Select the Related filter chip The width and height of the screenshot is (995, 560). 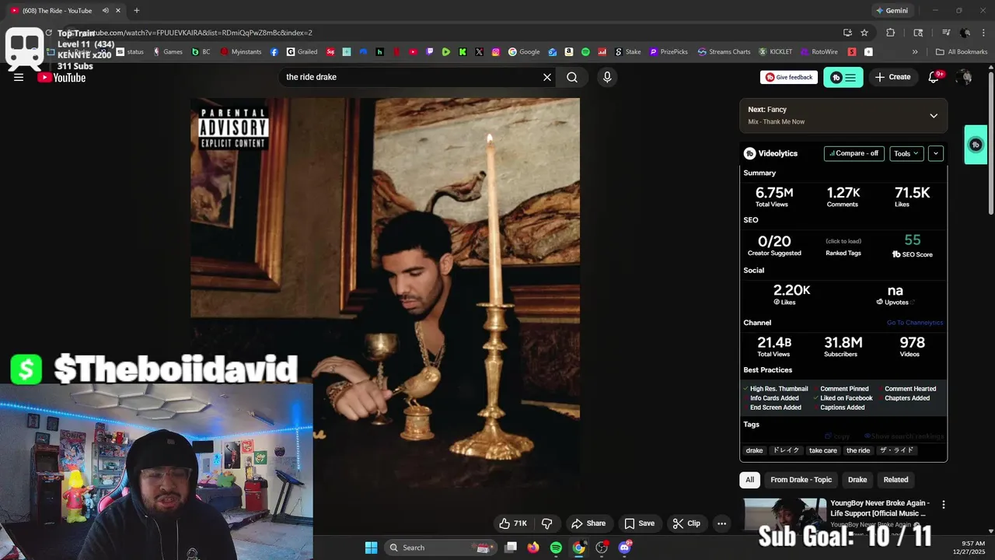tap(895, 480)
